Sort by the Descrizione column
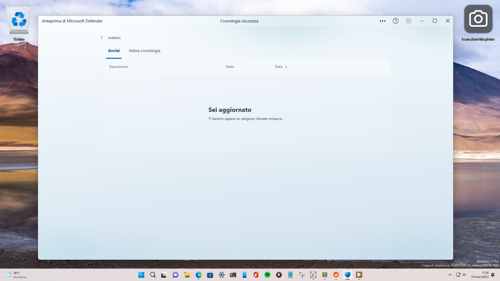The width and height of the screenshot is (500, 281). (x=118, y=67)
